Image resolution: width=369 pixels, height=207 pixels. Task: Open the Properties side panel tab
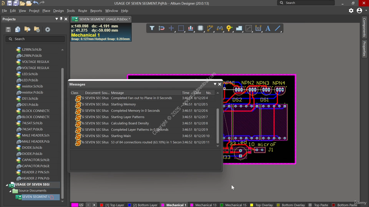click(x=364, y=49)
